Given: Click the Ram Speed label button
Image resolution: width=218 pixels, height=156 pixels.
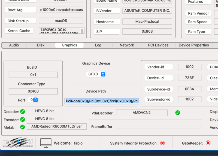Looking at the screenshot, I should [198, 22].
